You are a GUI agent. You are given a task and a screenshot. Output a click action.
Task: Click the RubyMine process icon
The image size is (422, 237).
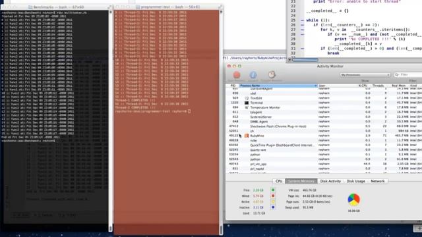(247, 136)
